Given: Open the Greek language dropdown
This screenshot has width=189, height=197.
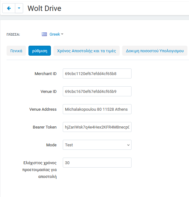Looking at the screenshot, I should point(56,34).
